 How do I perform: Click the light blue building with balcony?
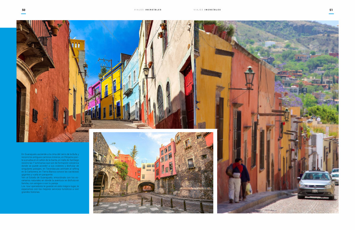click(130, 86)
